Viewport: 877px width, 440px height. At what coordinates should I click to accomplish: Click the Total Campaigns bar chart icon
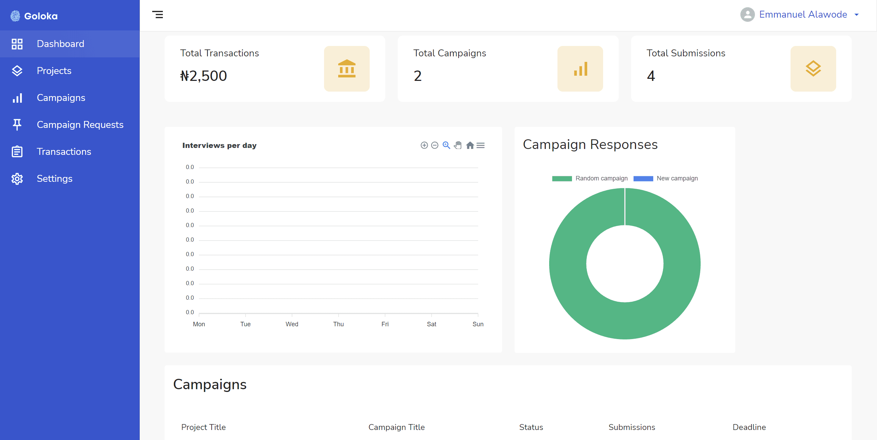tap(580, 69)
